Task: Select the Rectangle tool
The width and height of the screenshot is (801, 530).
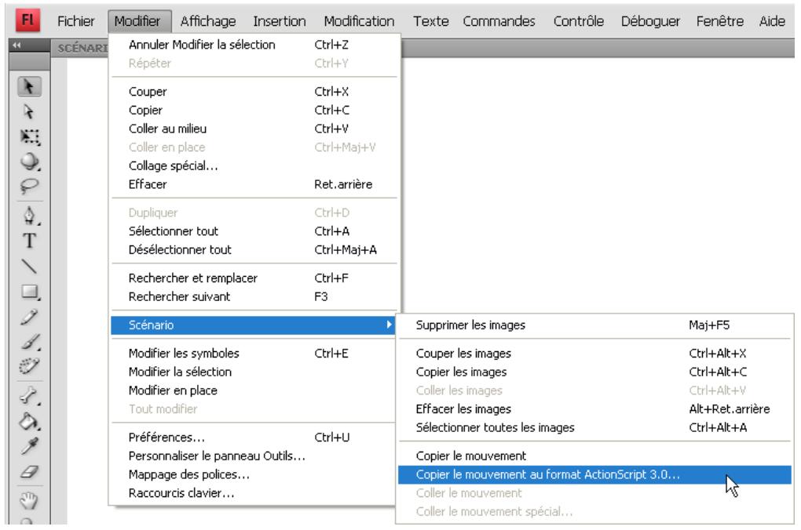Action: point(30,292)
